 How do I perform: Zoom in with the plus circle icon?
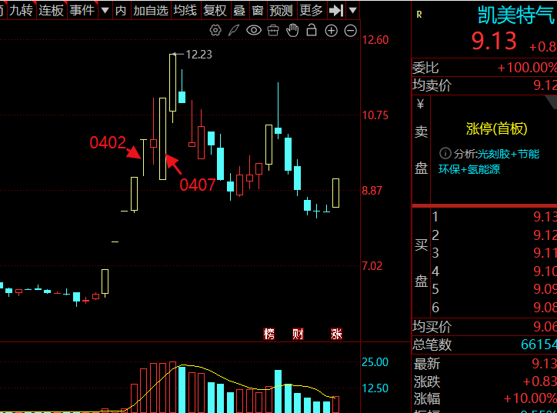(331, 31)
